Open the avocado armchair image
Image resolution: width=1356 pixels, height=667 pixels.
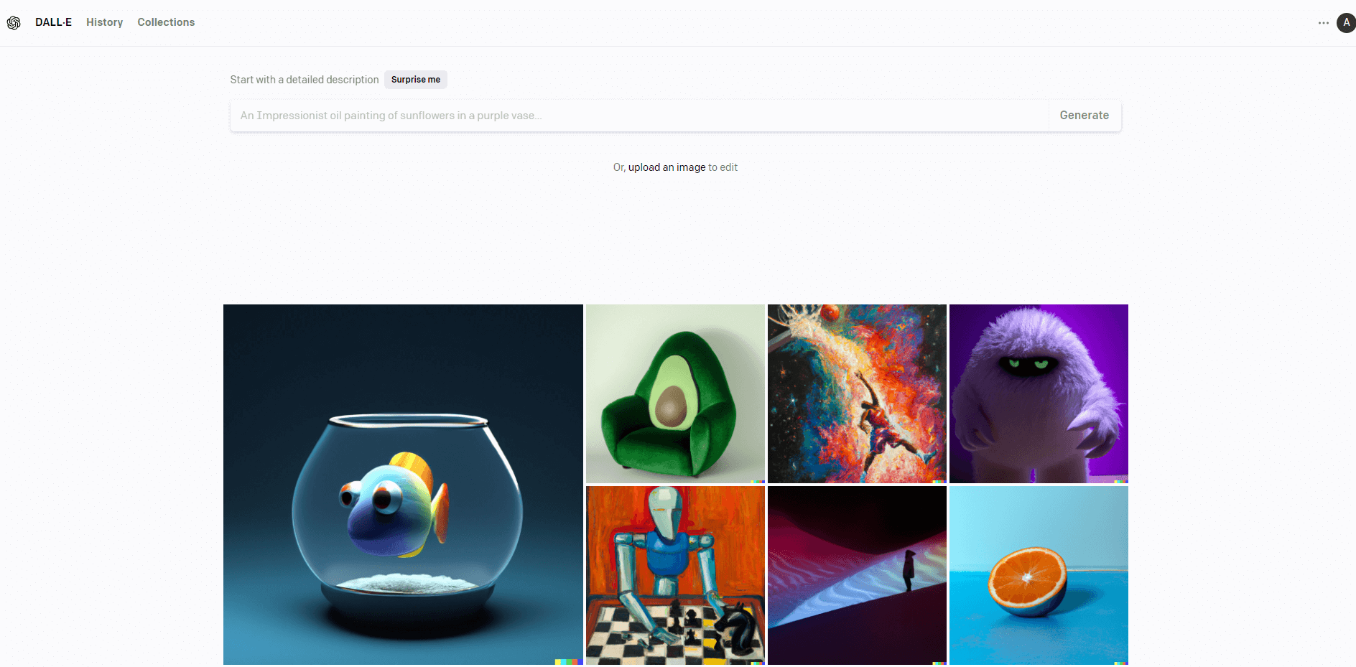675,393
